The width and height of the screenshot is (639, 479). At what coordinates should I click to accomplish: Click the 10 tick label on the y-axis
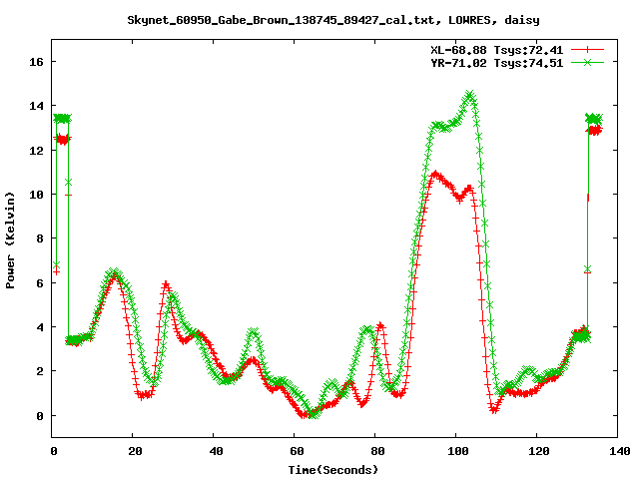coord(36,195)
